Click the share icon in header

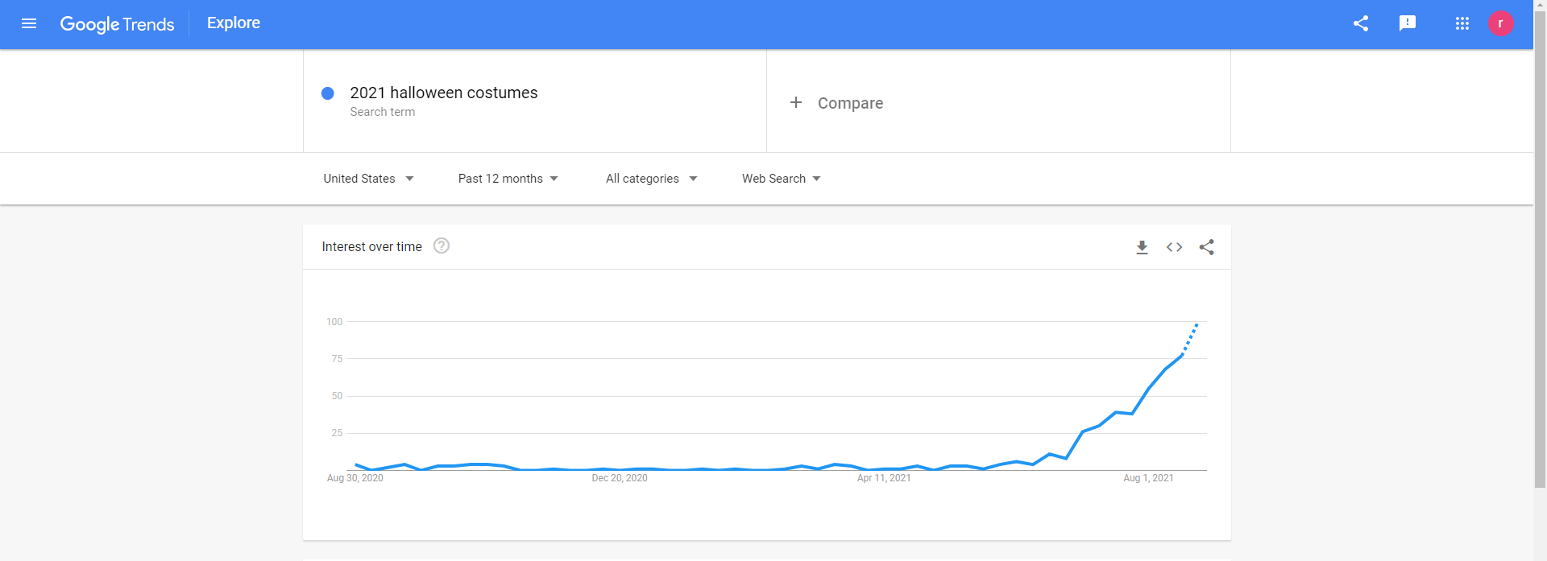pyautogui.click(x=1361, y=23)
